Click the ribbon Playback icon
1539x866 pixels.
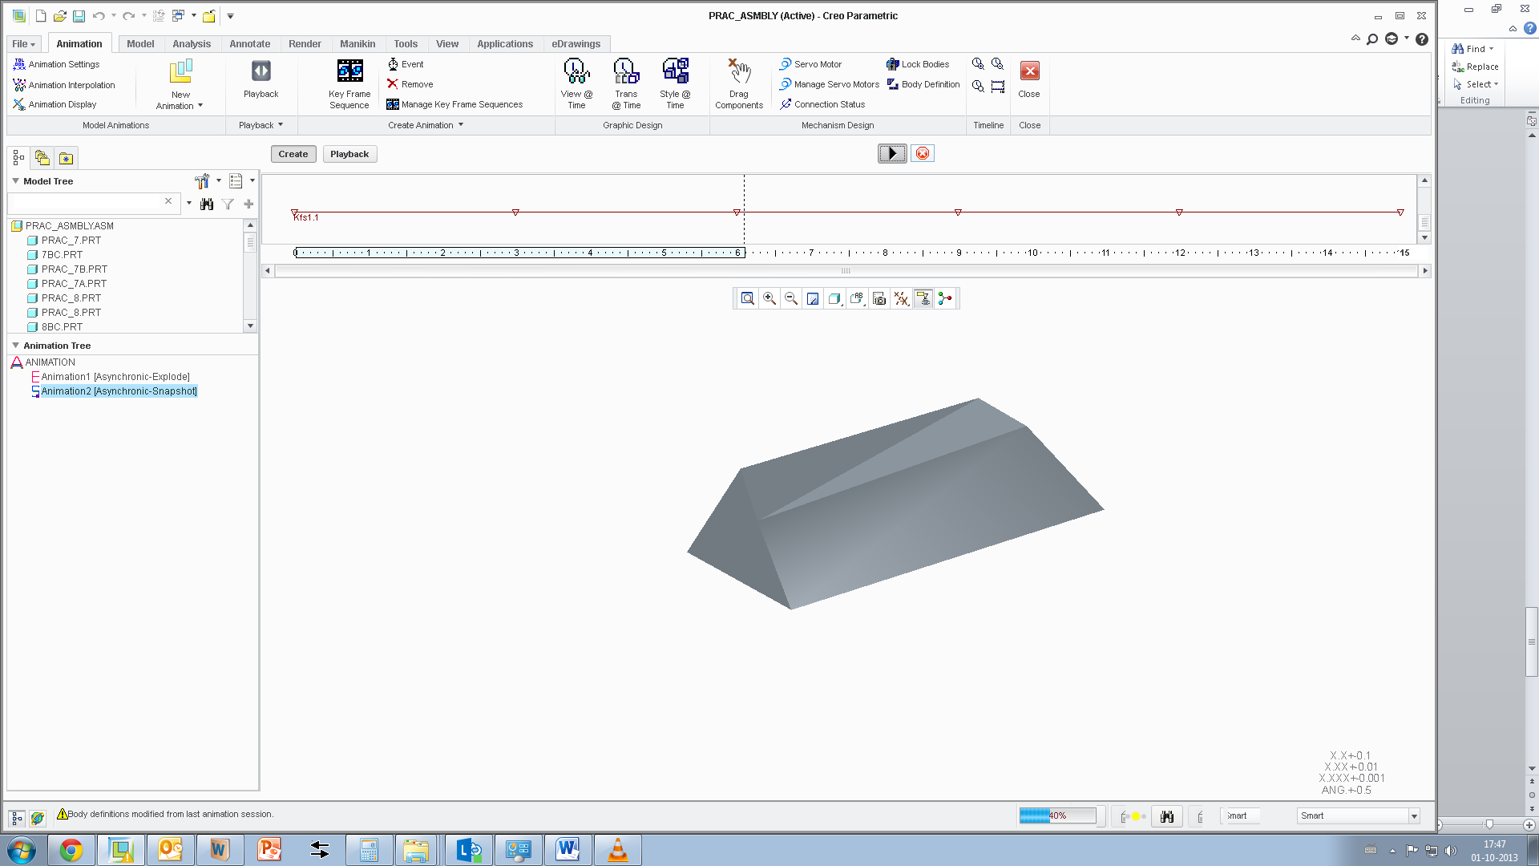261,71
